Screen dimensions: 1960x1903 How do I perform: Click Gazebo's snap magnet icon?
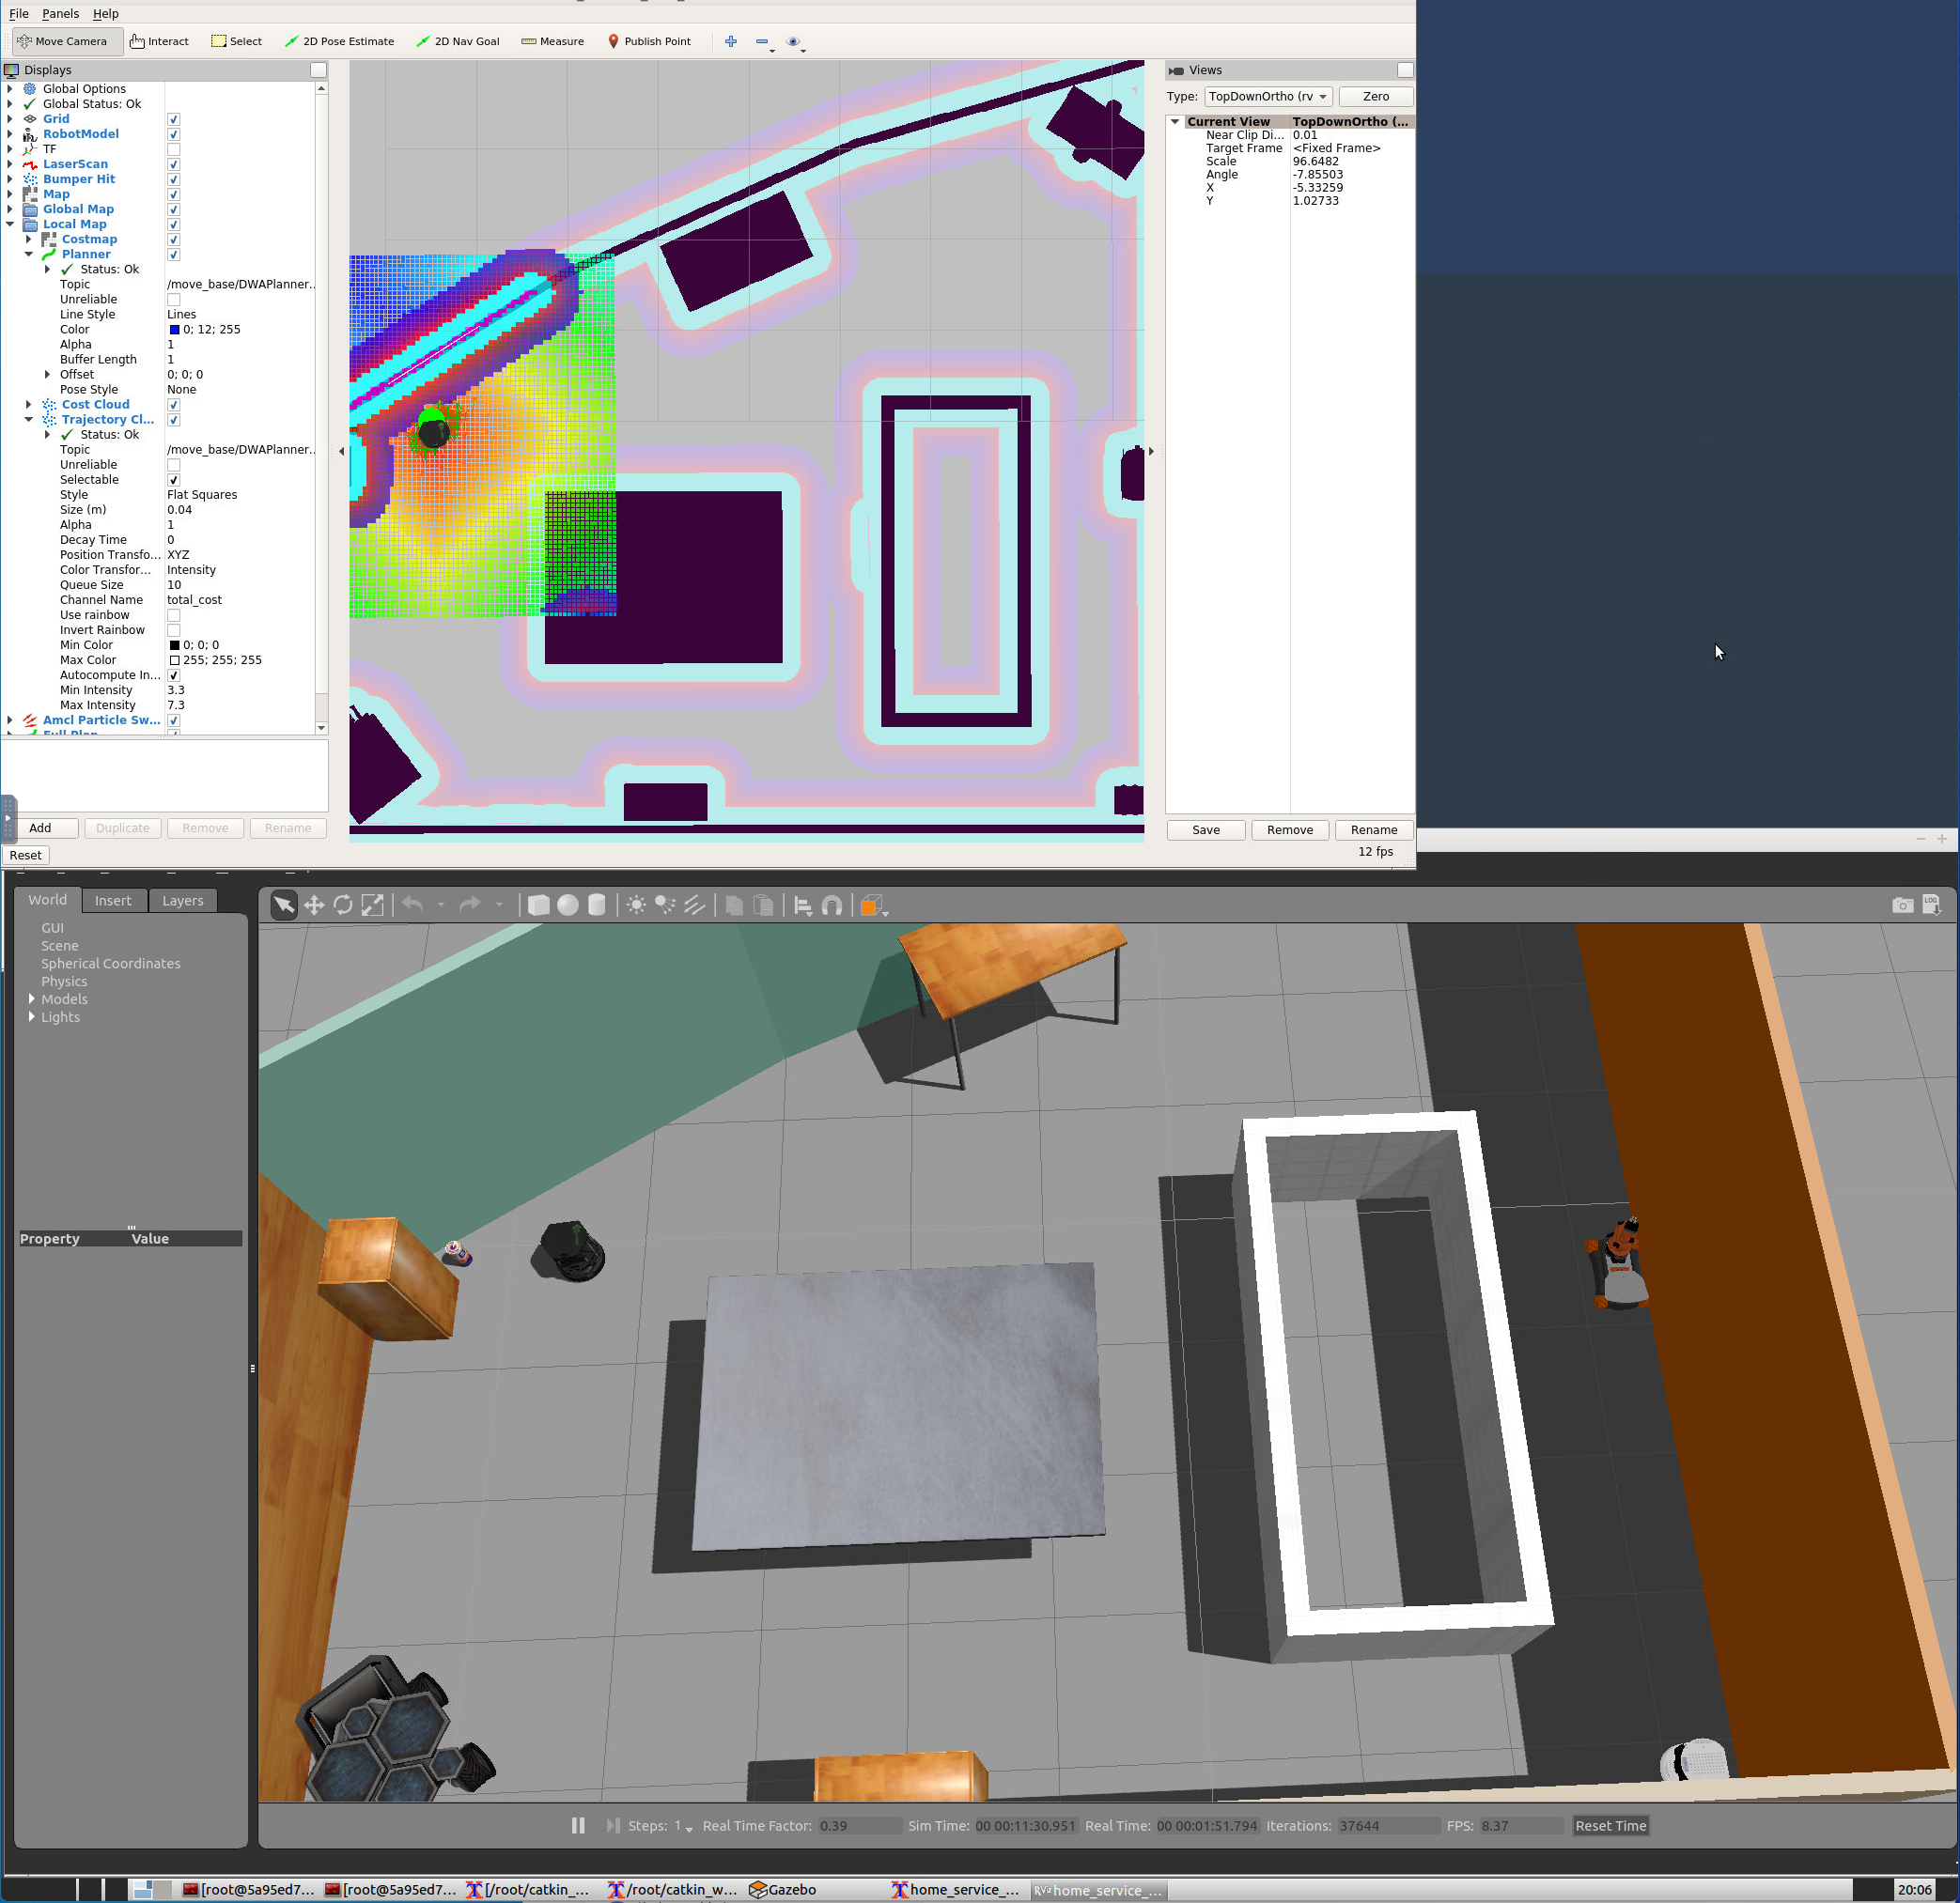point(832,905)
